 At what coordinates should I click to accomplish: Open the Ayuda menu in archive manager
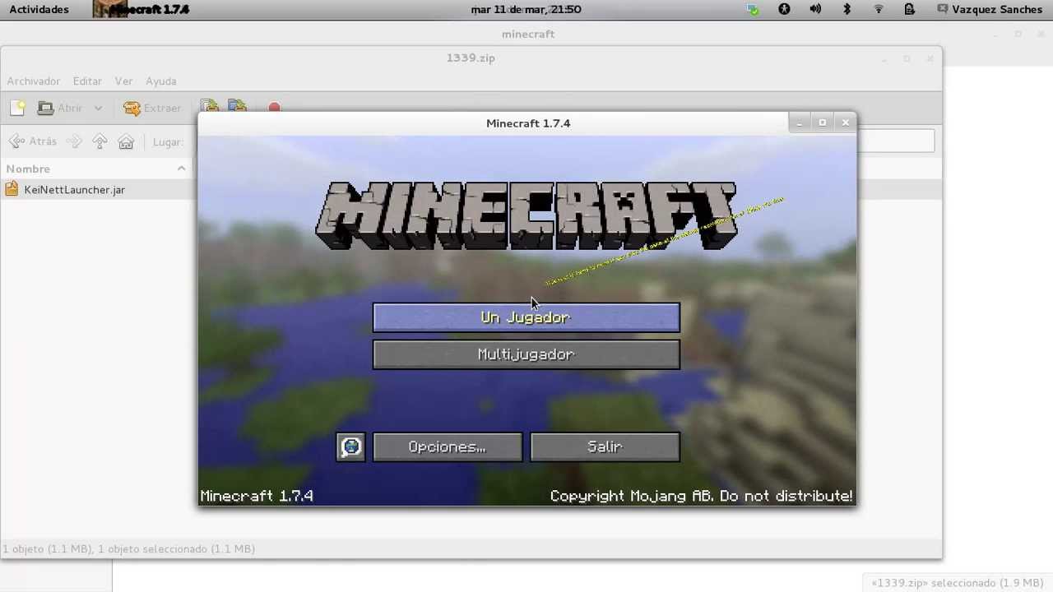point(161,81)
